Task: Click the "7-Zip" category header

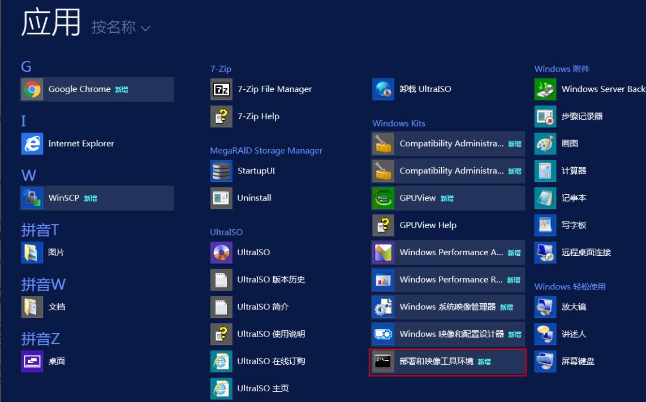Action: [221, 69]
